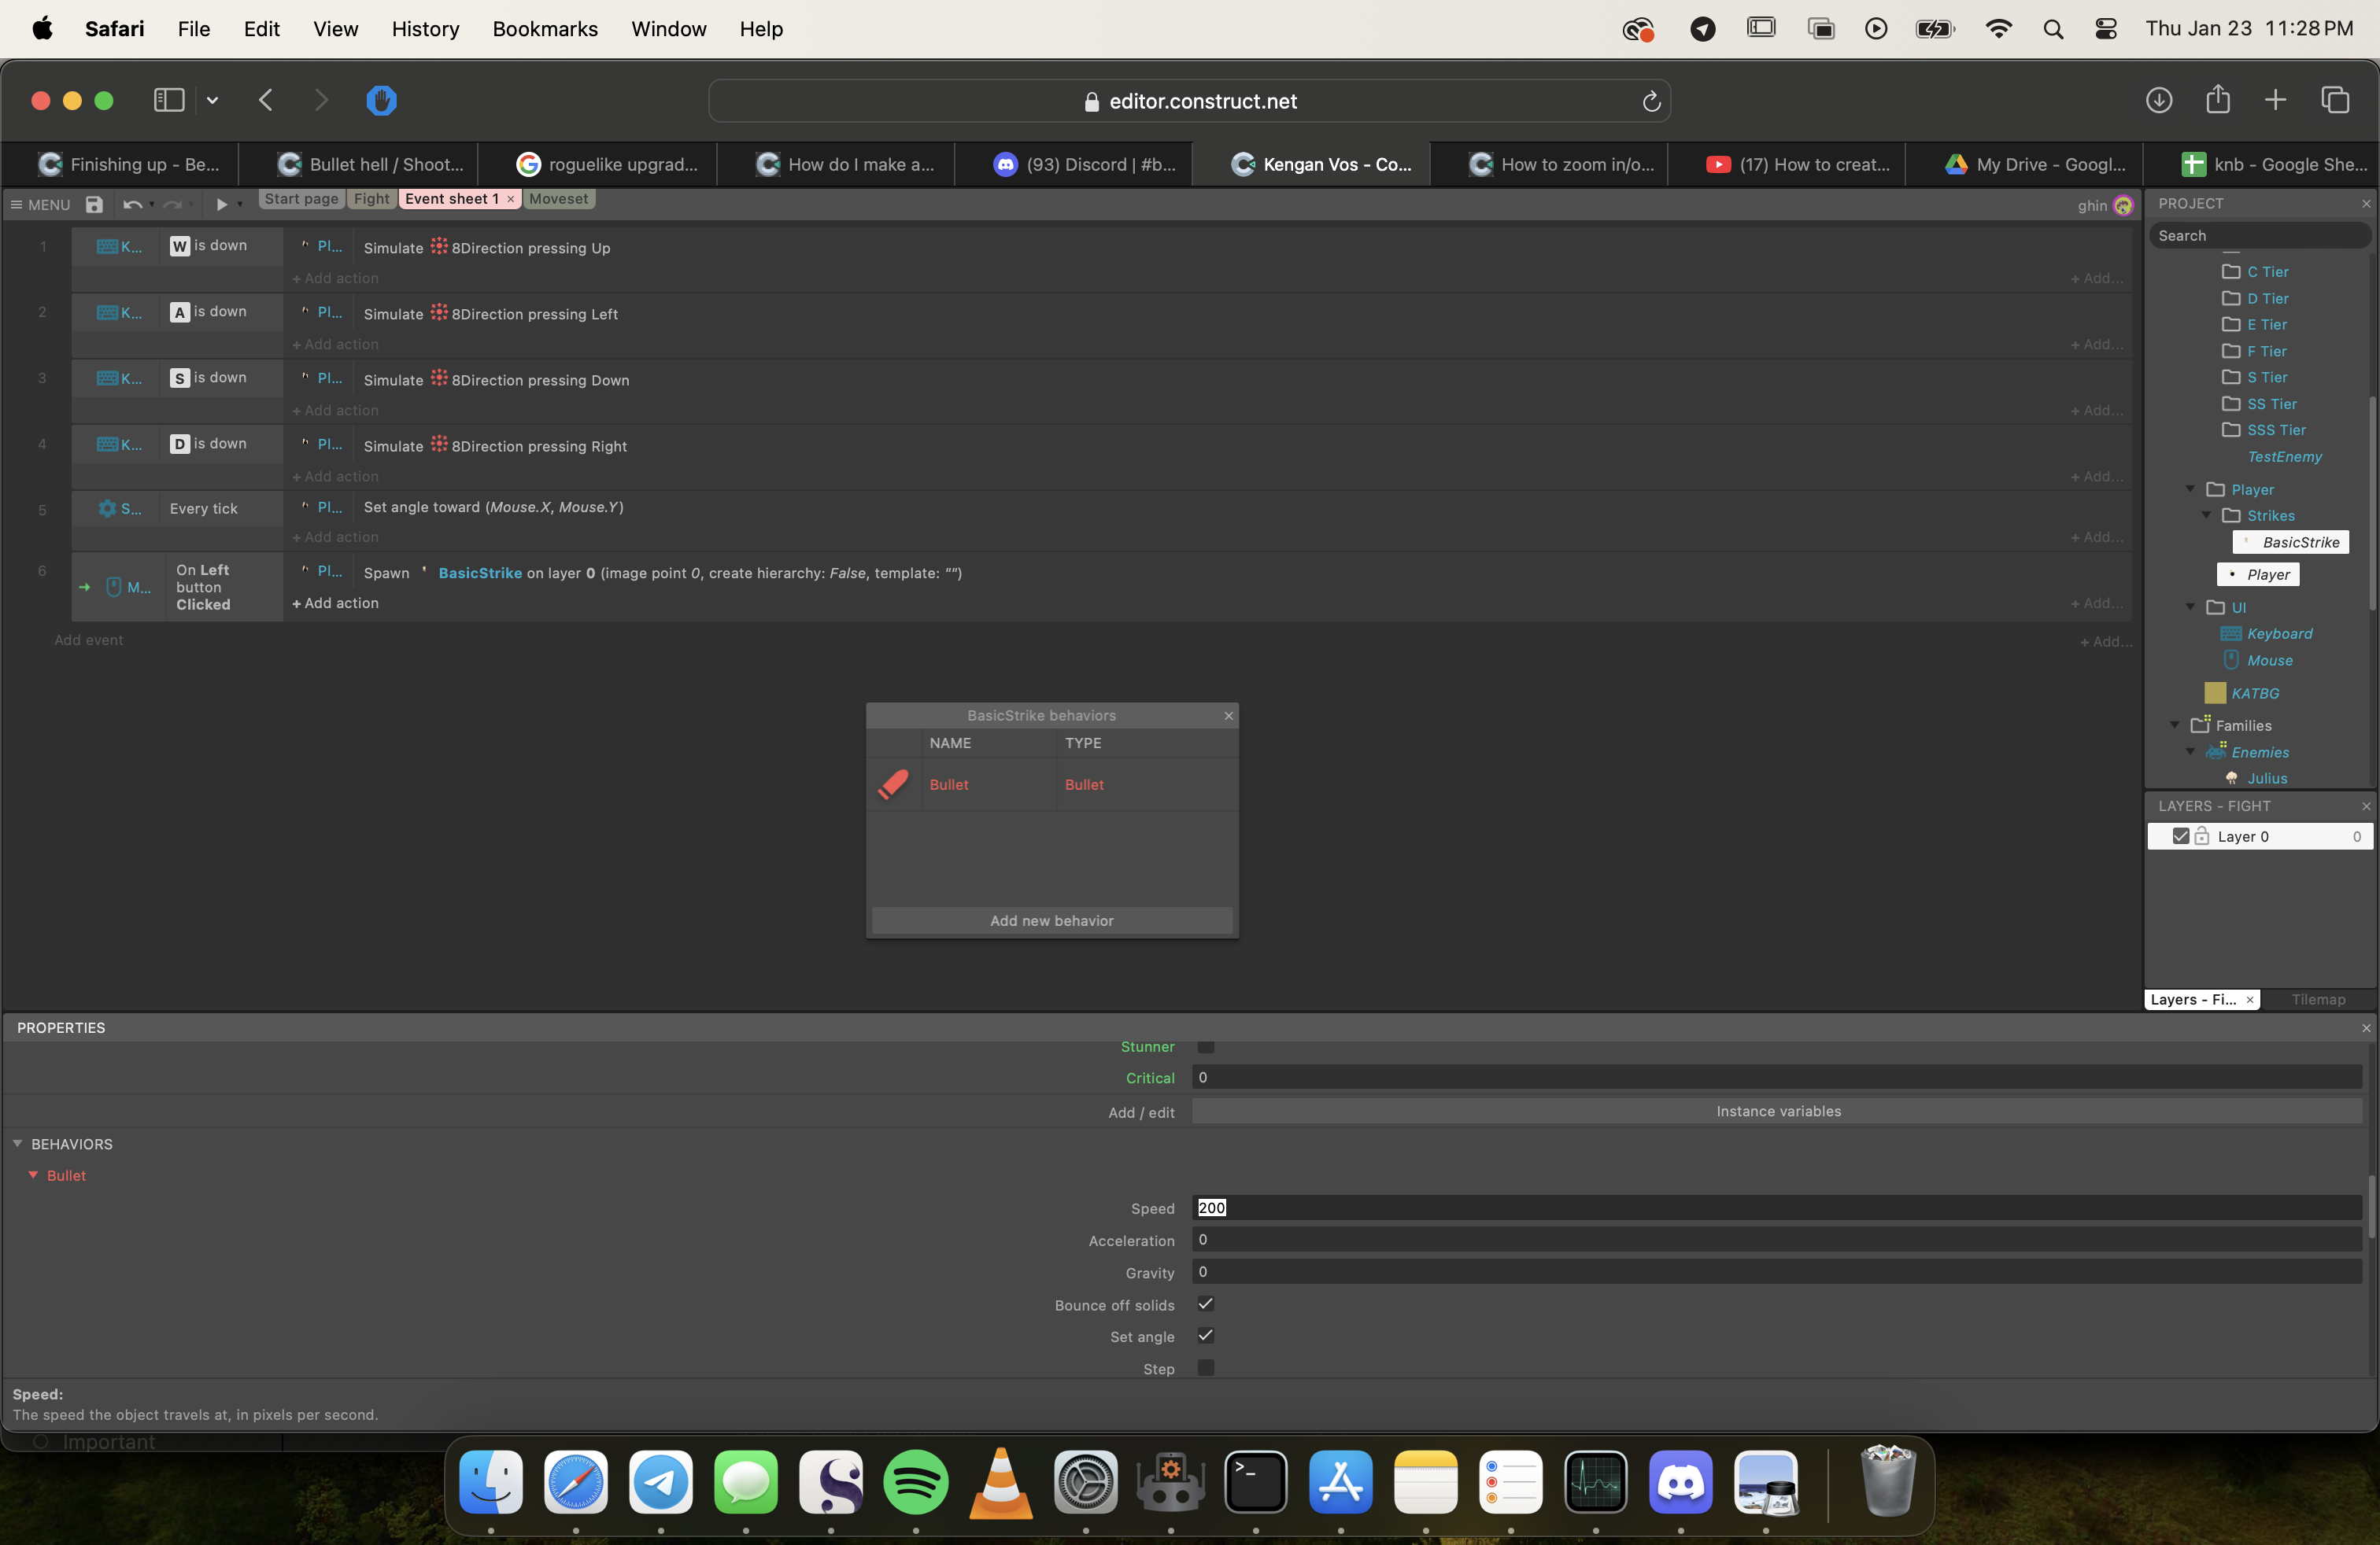Toggle the Step checkbox
This screenshot has width=2380, height=1545.
tap(1205, 1368)
